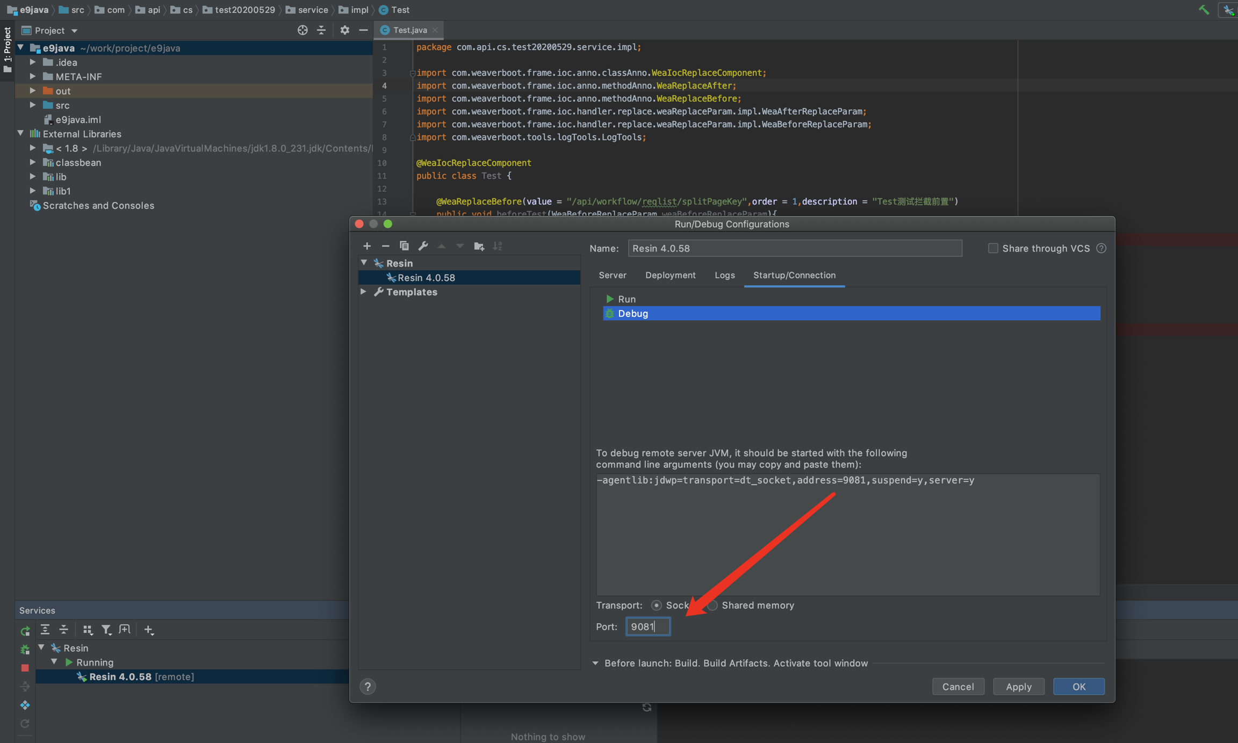Click the copy configuration icon
The width and height of the screenshot is (1238, 743).
pyautogui.click(x=404, y=246)
